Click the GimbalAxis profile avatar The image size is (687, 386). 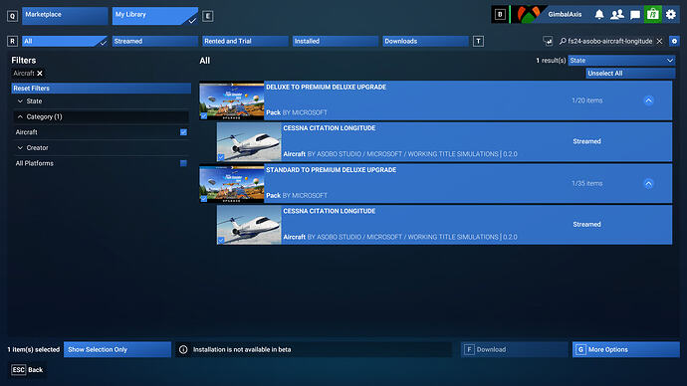[x=529, y=15]
